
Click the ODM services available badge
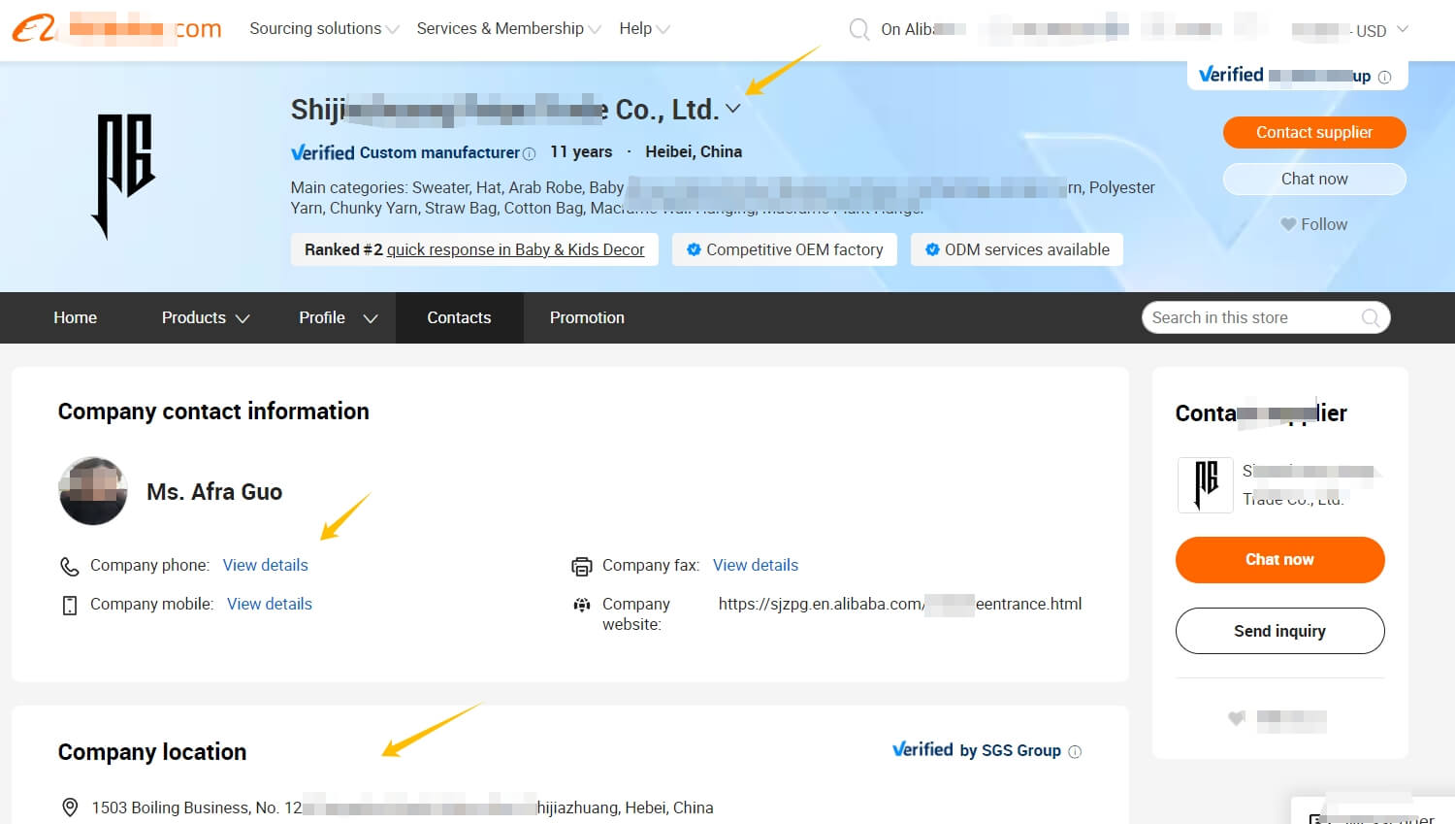[x=1017, y=249]
